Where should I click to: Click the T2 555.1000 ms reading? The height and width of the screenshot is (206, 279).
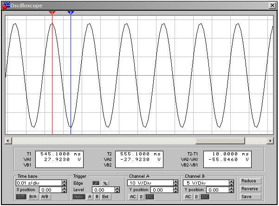pyautogui.click(x=140, y=154)
